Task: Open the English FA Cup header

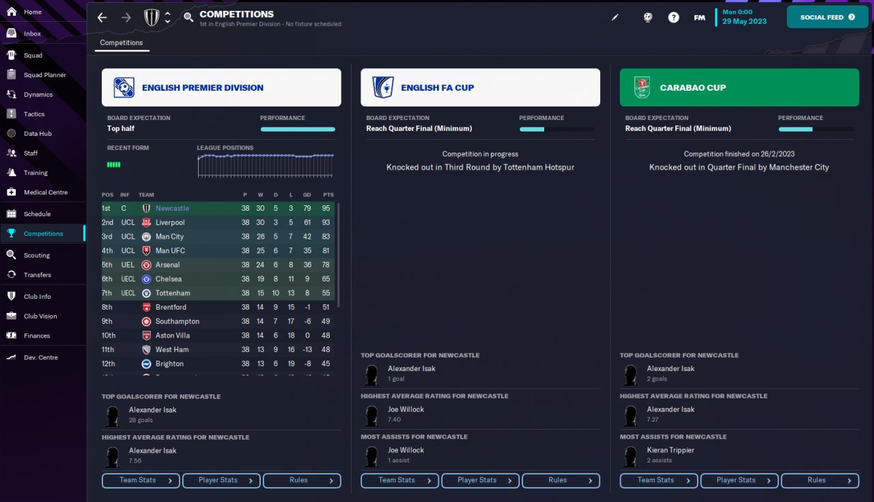Action: 480,87
